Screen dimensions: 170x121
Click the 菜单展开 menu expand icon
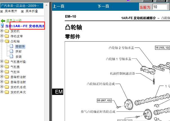(2, 11)
